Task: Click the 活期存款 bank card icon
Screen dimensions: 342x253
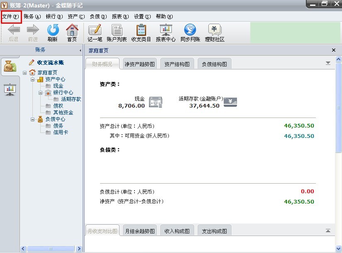Action: point(230,102)
